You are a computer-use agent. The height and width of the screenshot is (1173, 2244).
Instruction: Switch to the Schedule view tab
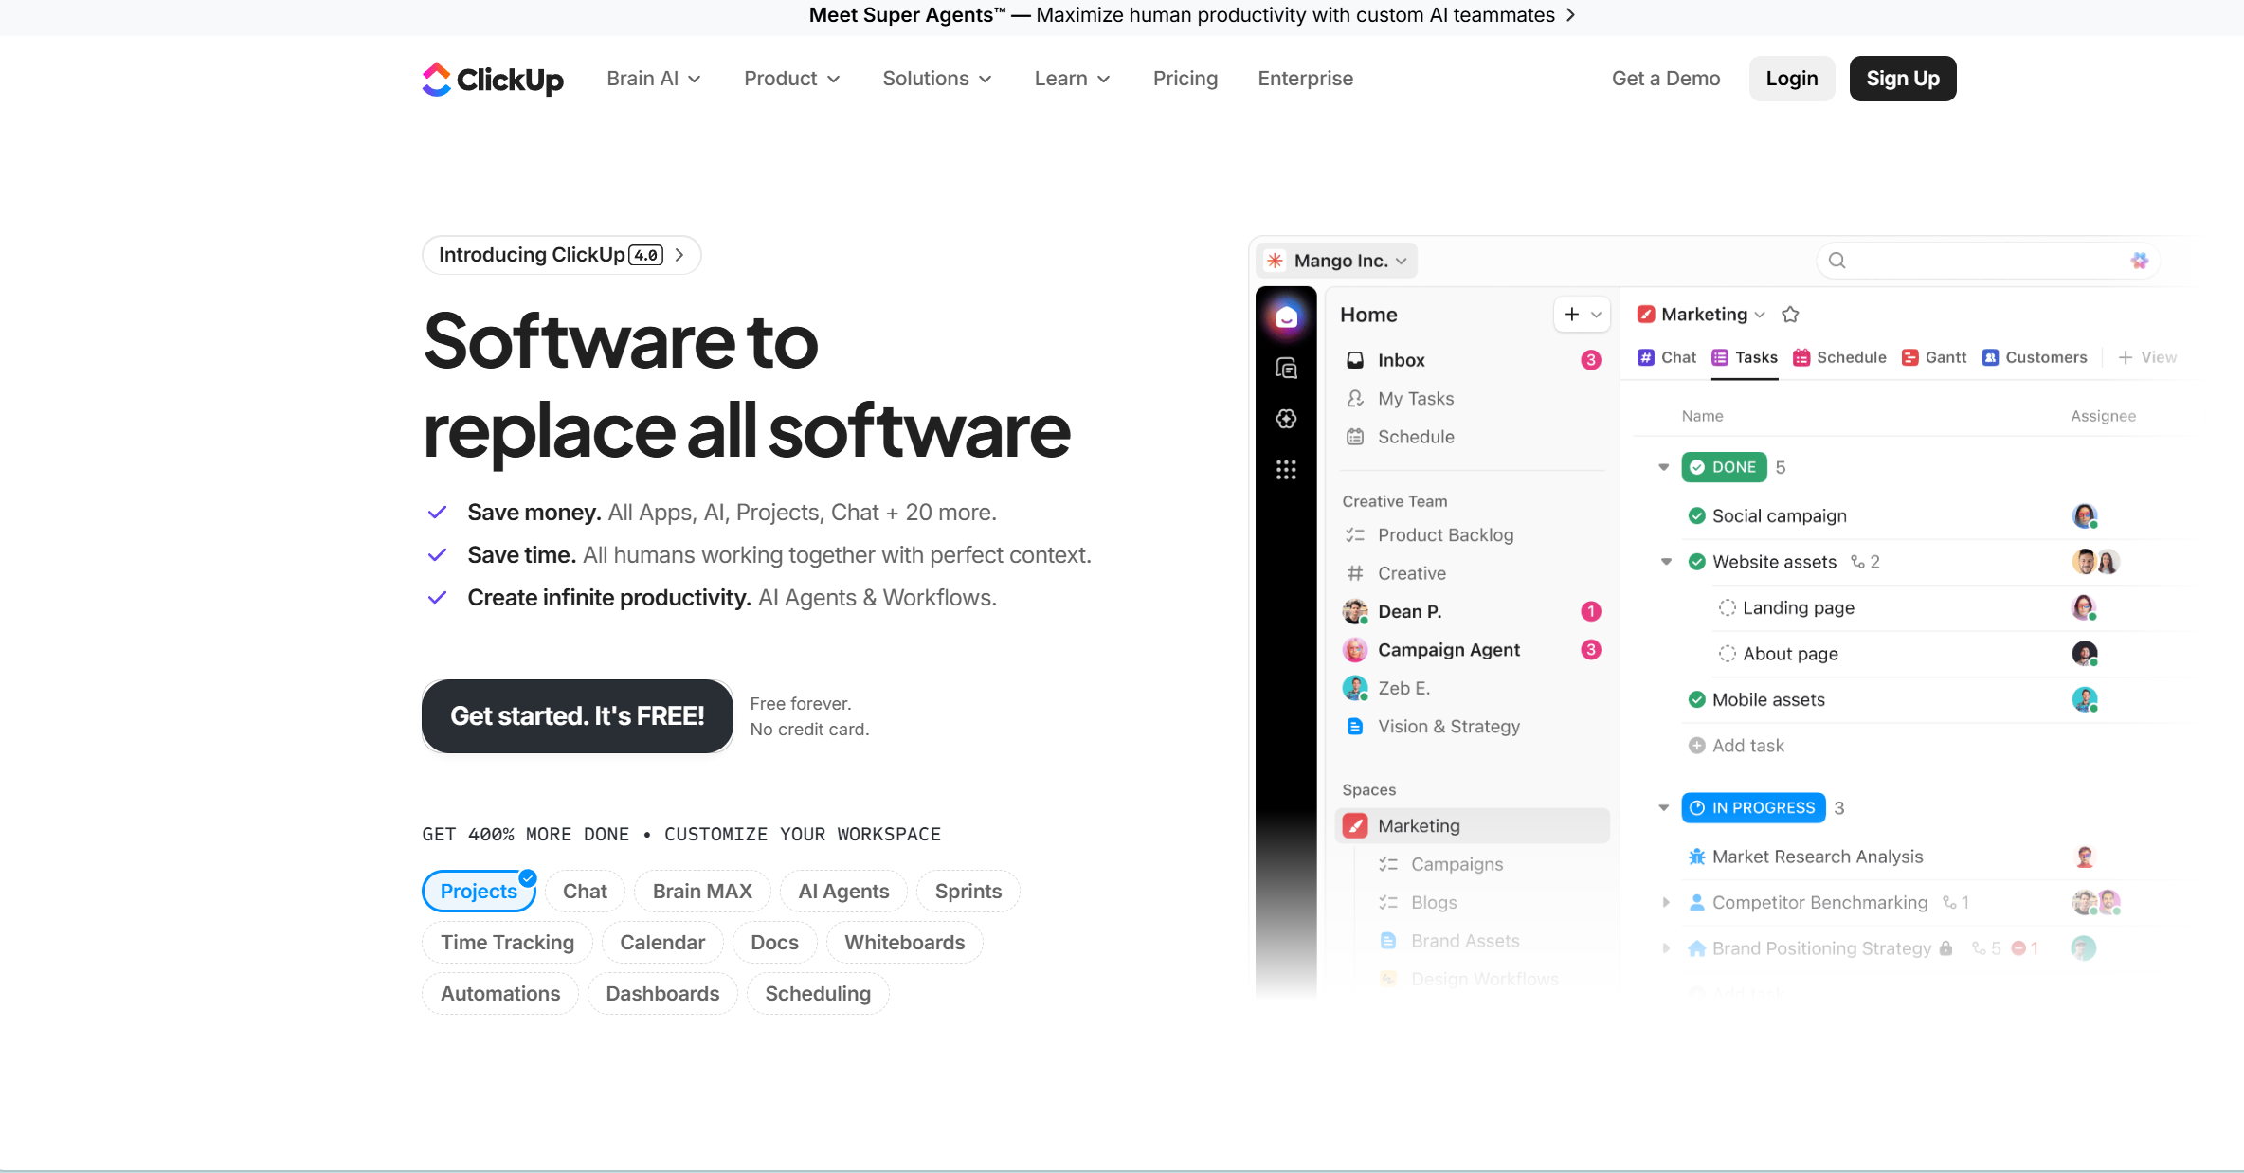[x=1839, y=358]
